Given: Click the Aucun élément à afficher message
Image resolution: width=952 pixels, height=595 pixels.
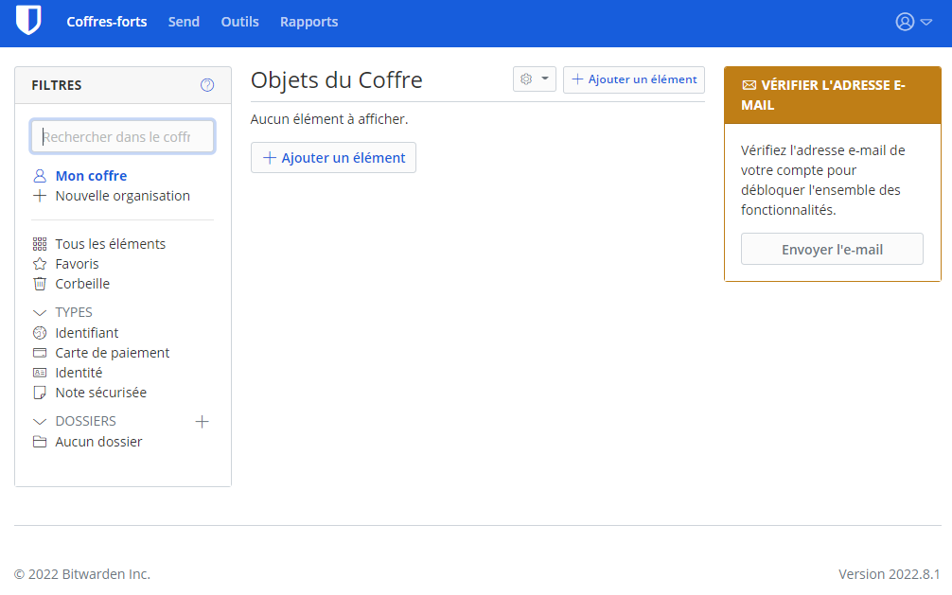Looking at the screenshot, I should [x=329, y=119].
